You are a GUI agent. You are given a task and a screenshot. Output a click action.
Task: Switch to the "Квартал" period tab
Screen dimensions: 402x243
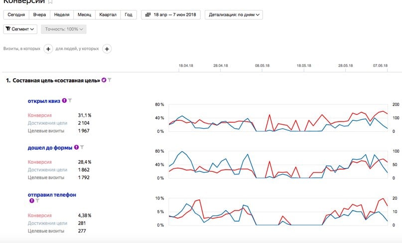tap(107, 15)
